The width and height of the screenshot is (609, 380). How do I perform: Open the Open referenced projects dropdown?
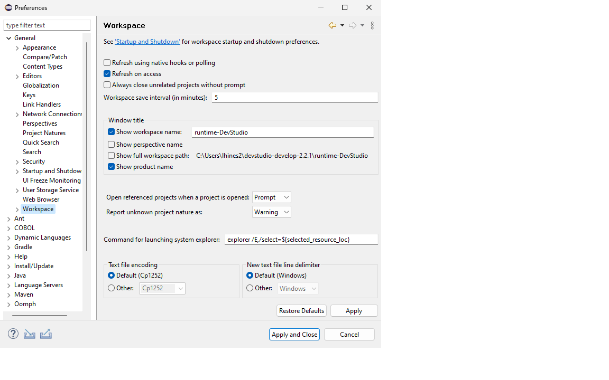click(x=272, y=197)
